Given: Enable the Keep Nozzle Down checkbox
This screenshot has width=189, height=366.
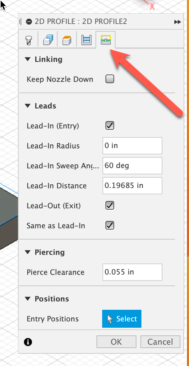Looking at the screenshot, I should [110, 79].
